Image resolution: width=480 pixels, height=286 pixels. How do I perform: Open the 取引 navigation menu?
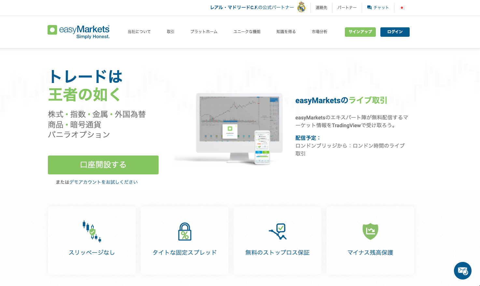click(171, 32)
